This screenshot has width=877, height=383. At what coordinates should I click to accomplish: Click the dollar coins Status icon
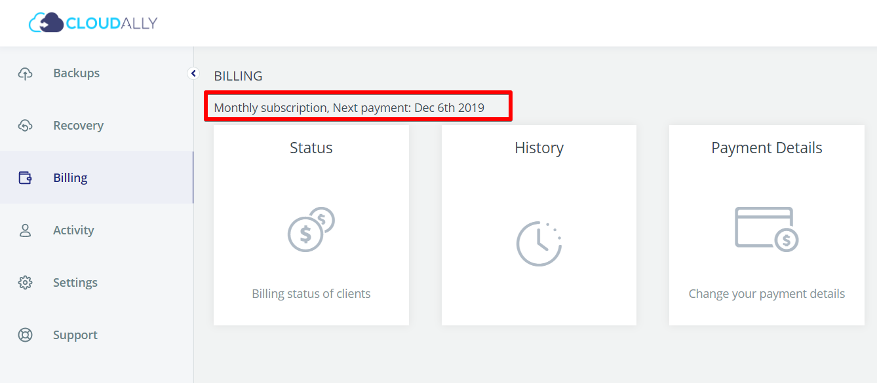(311, 230)
